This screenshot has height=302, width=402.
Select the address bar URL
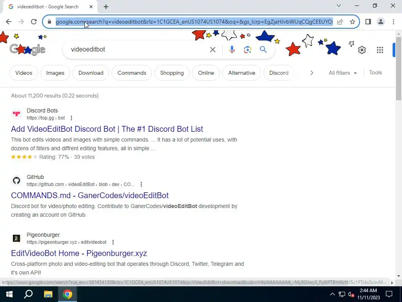(194, 22)
